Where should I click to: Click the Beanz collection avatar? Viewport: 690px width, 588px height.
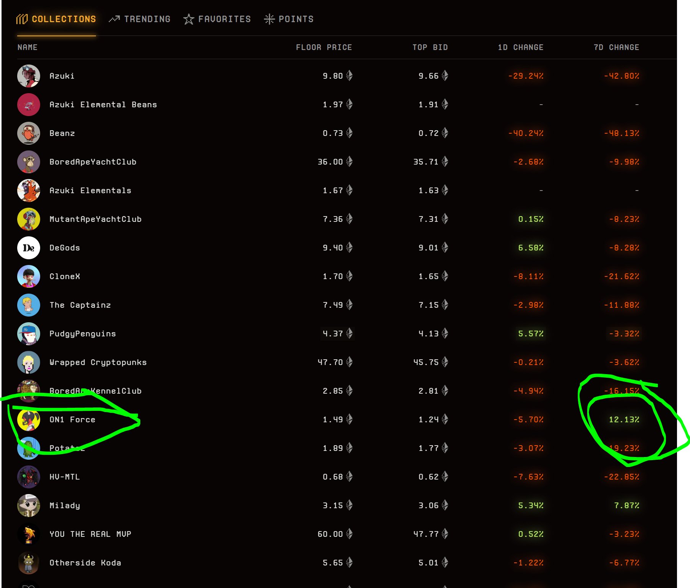pos(29,133)
